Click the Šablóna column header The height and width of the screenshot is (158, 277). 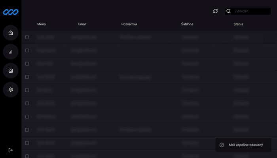[x=187, y=24]
